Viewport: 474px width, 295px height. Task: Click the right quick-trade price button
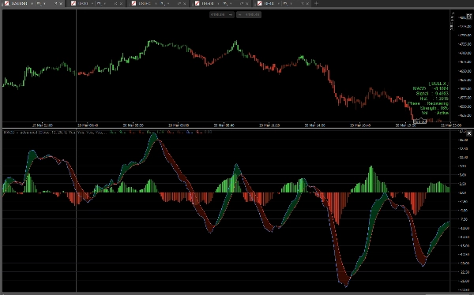[249, 14]
